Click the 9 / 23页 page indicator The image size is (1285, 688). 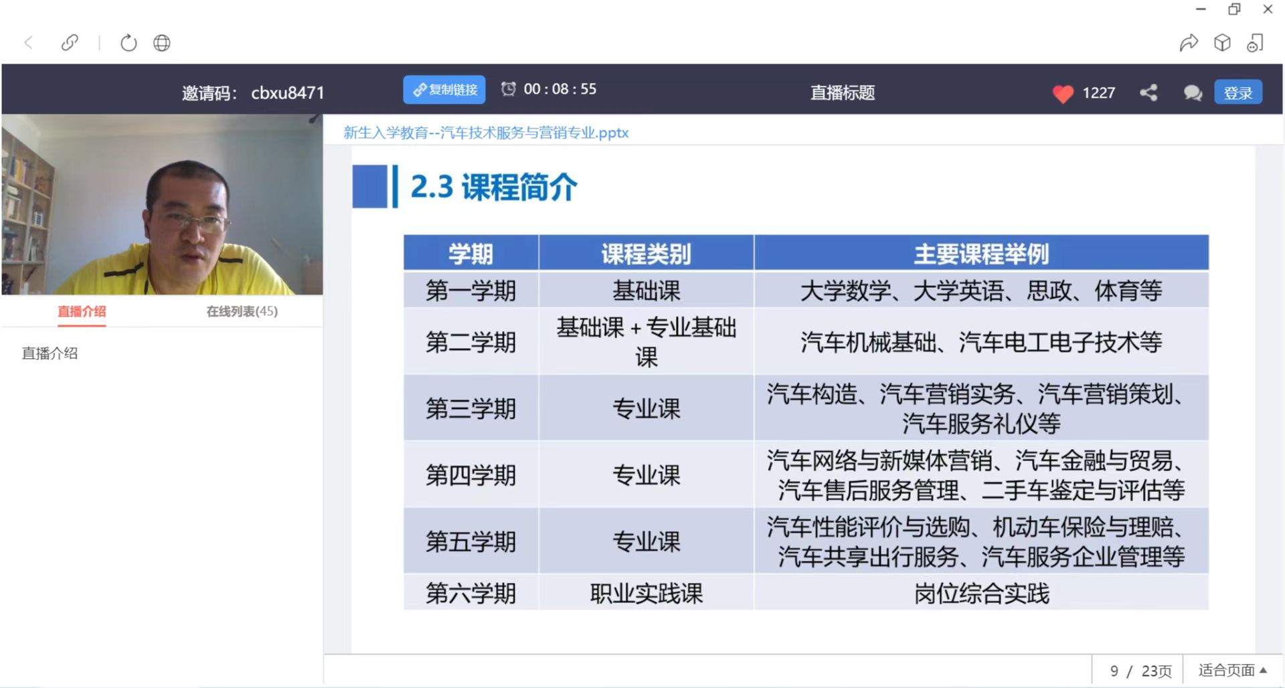point(1140,671)
